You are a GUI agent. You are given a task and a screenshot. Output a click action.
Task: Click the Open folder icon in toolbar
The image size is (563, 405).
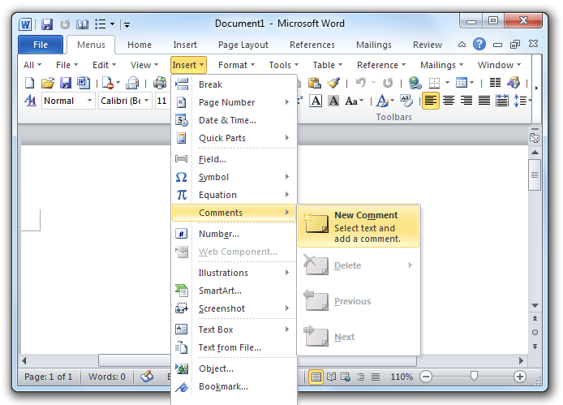pyautogui.click(x=47, y=83)
